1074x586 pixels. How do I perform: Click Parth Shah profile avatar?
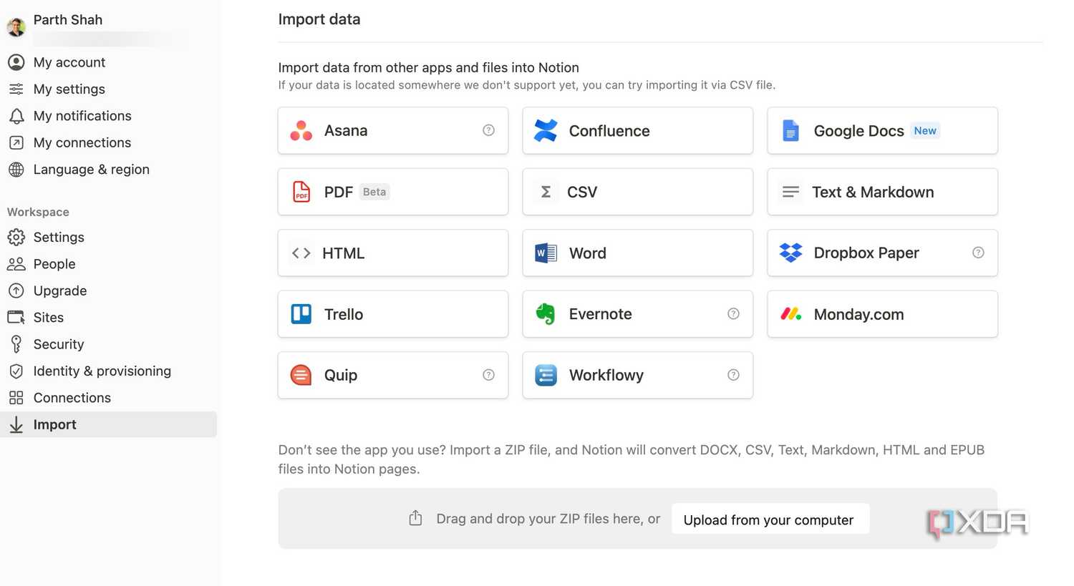click(16, 27)
